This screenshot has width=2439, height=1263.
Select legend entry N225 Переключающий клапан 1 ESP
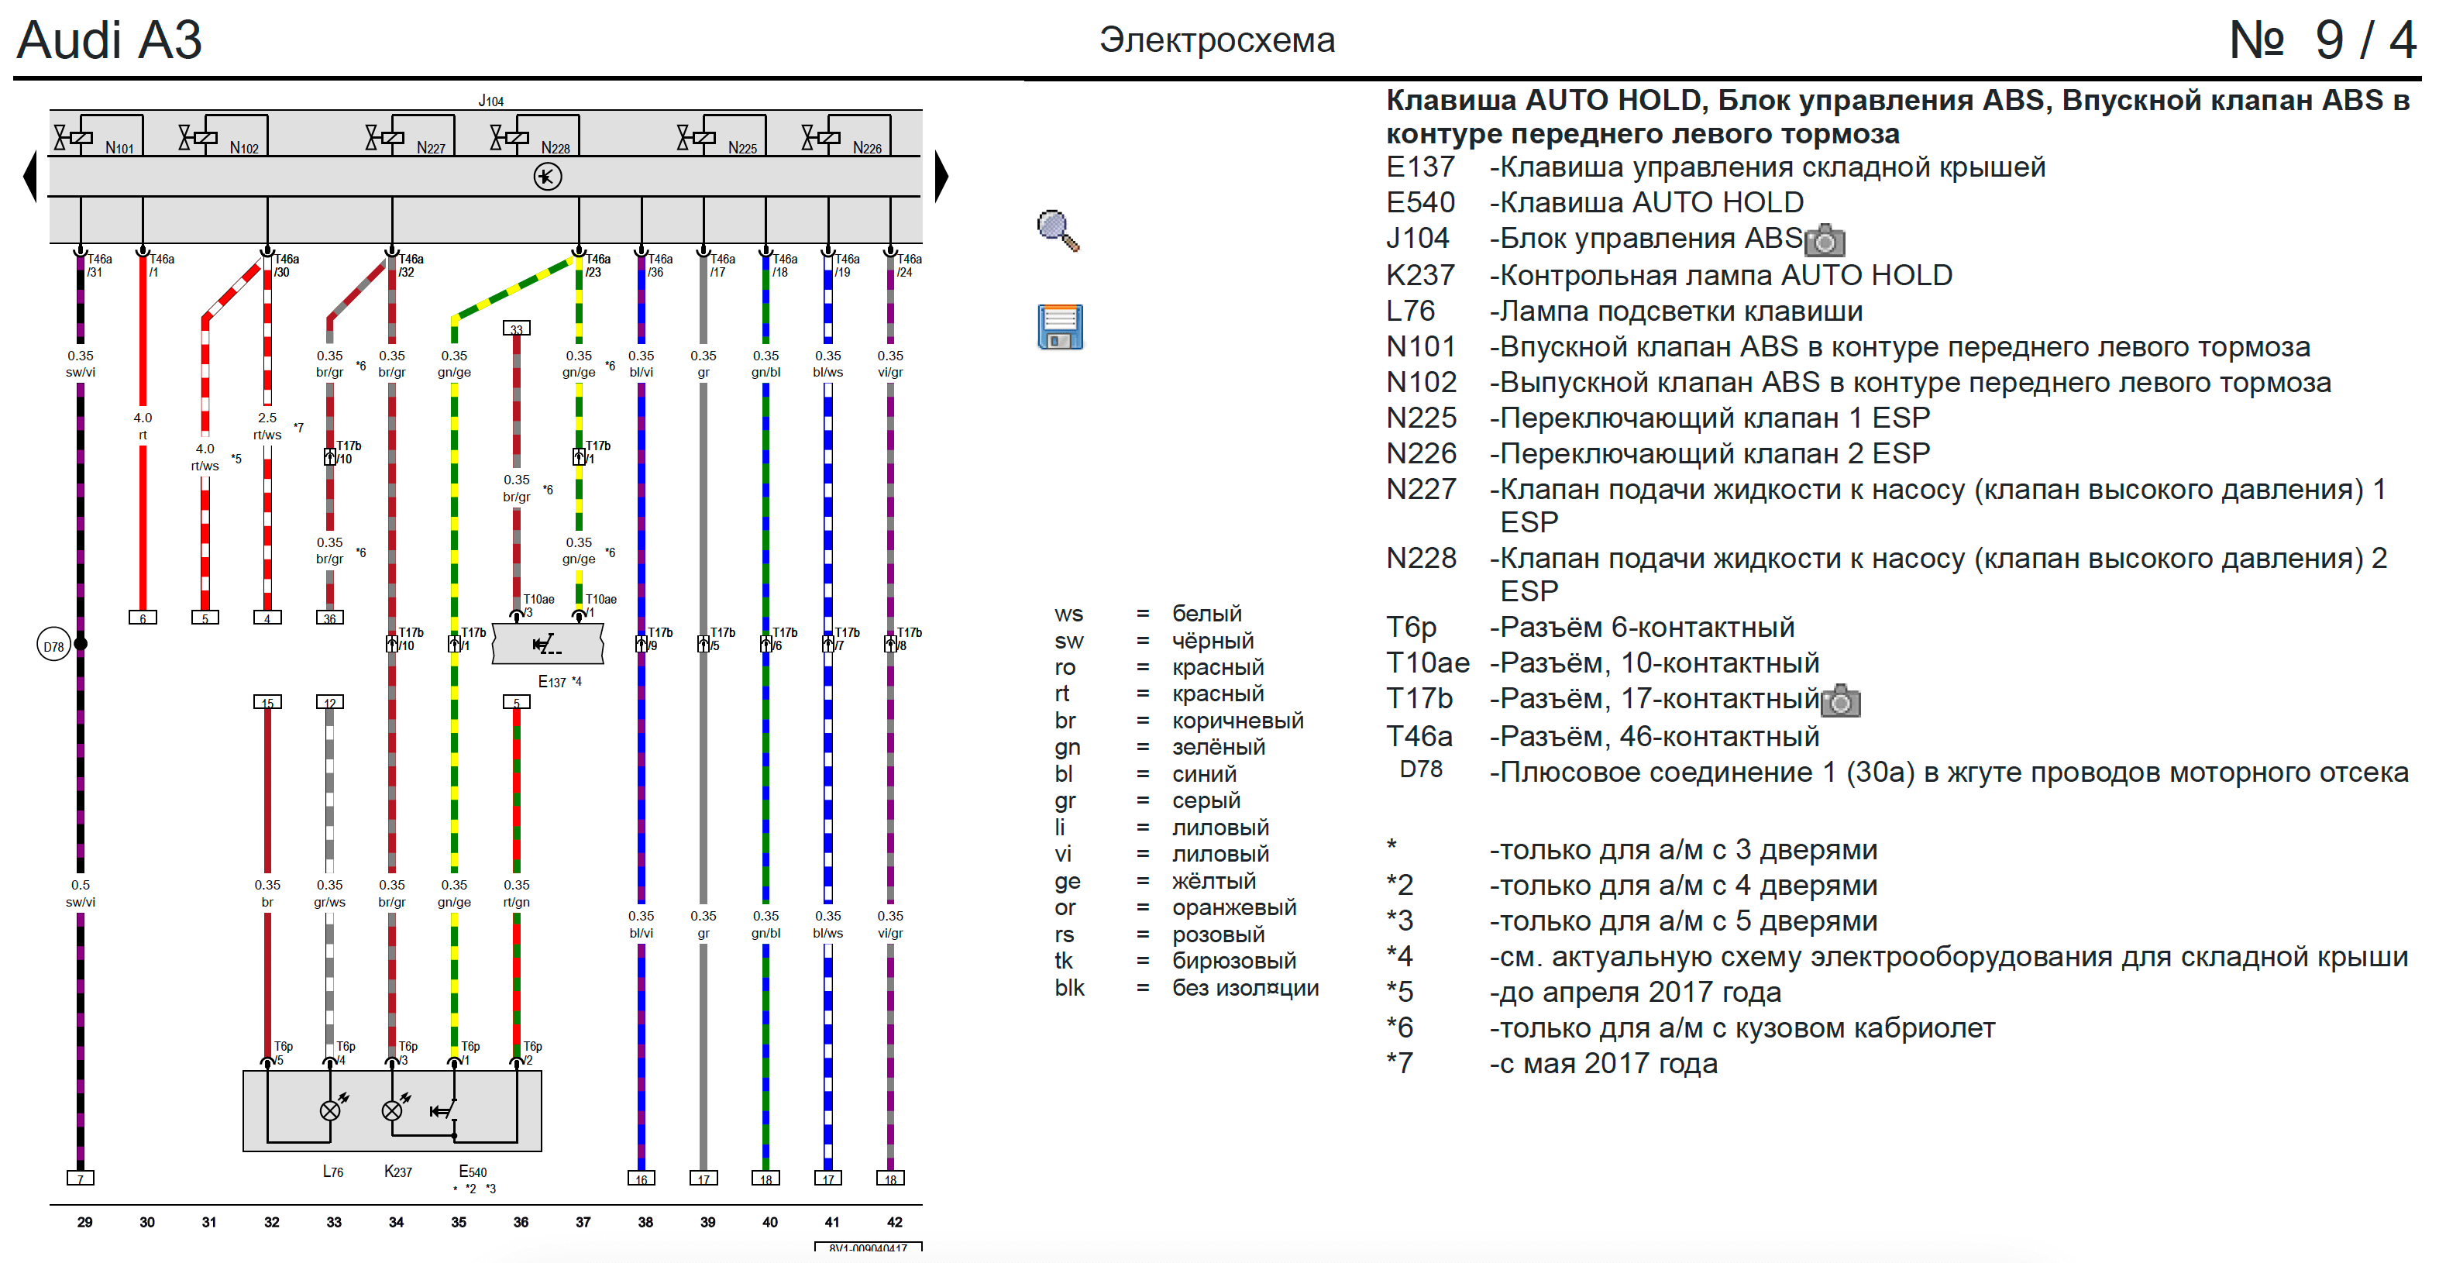[x=1657, y=418]
